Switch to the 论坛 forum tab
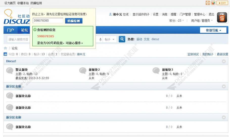Image resolution: width=230 pixels, height=137 pixels. (24, 30)
